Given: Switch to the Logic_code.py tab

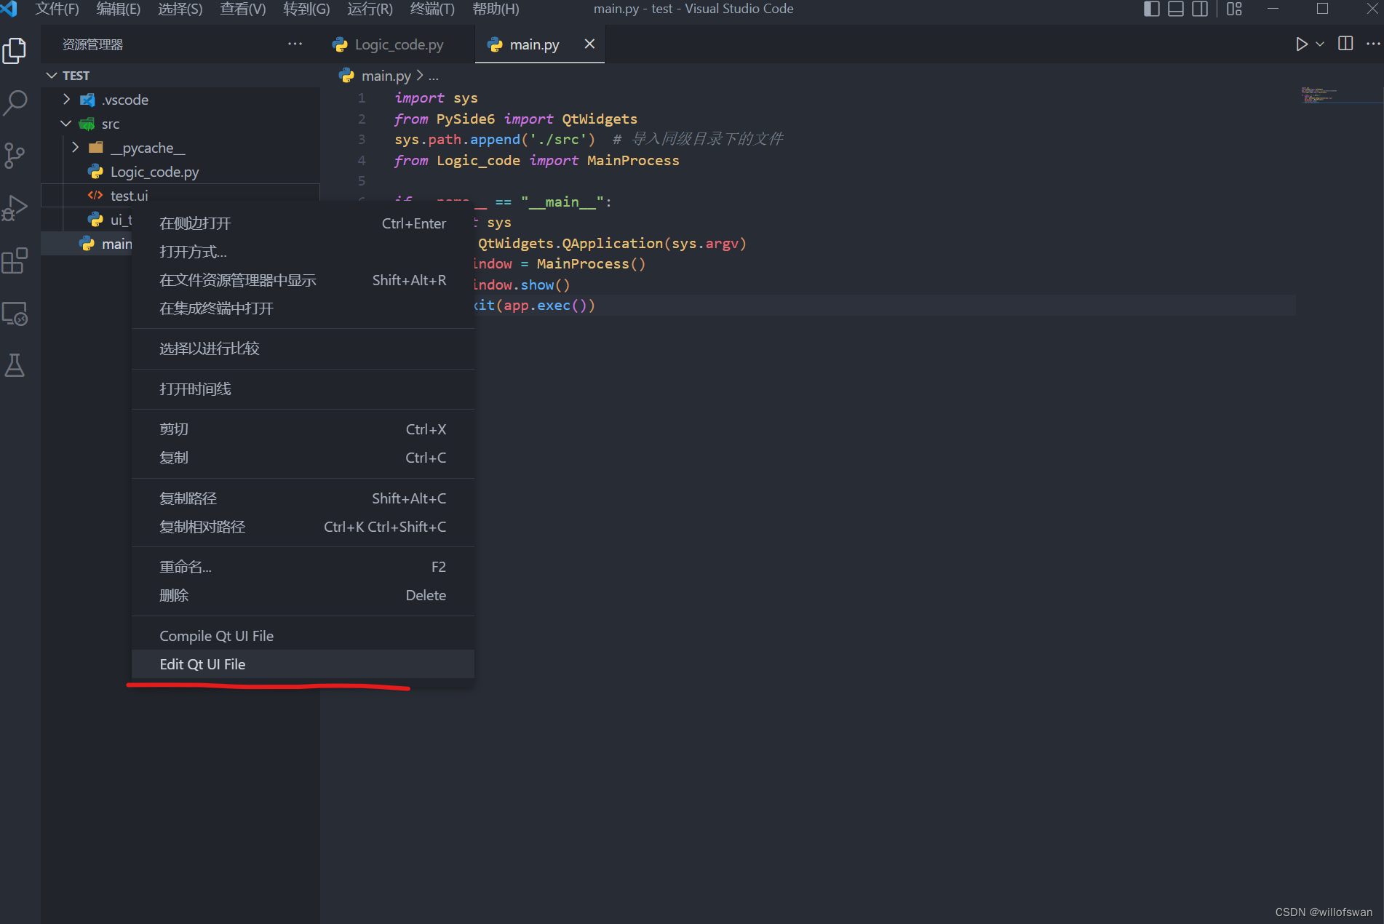Looking at the screenshot, I should pos(398,44).
